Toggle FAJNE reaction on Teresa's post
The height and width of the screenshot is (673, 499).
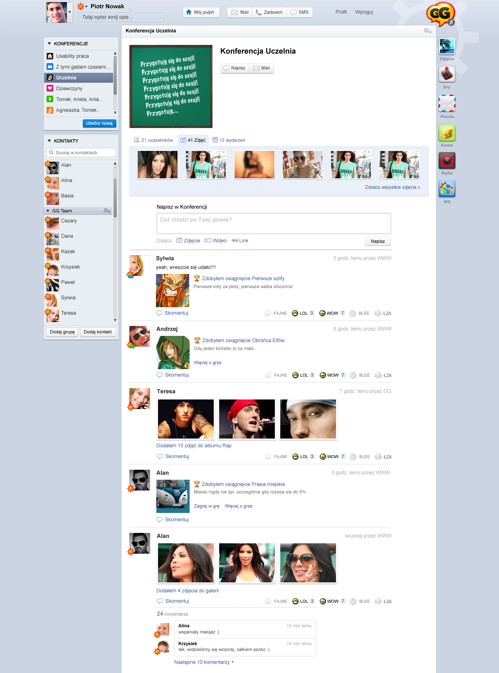(276, 457)
